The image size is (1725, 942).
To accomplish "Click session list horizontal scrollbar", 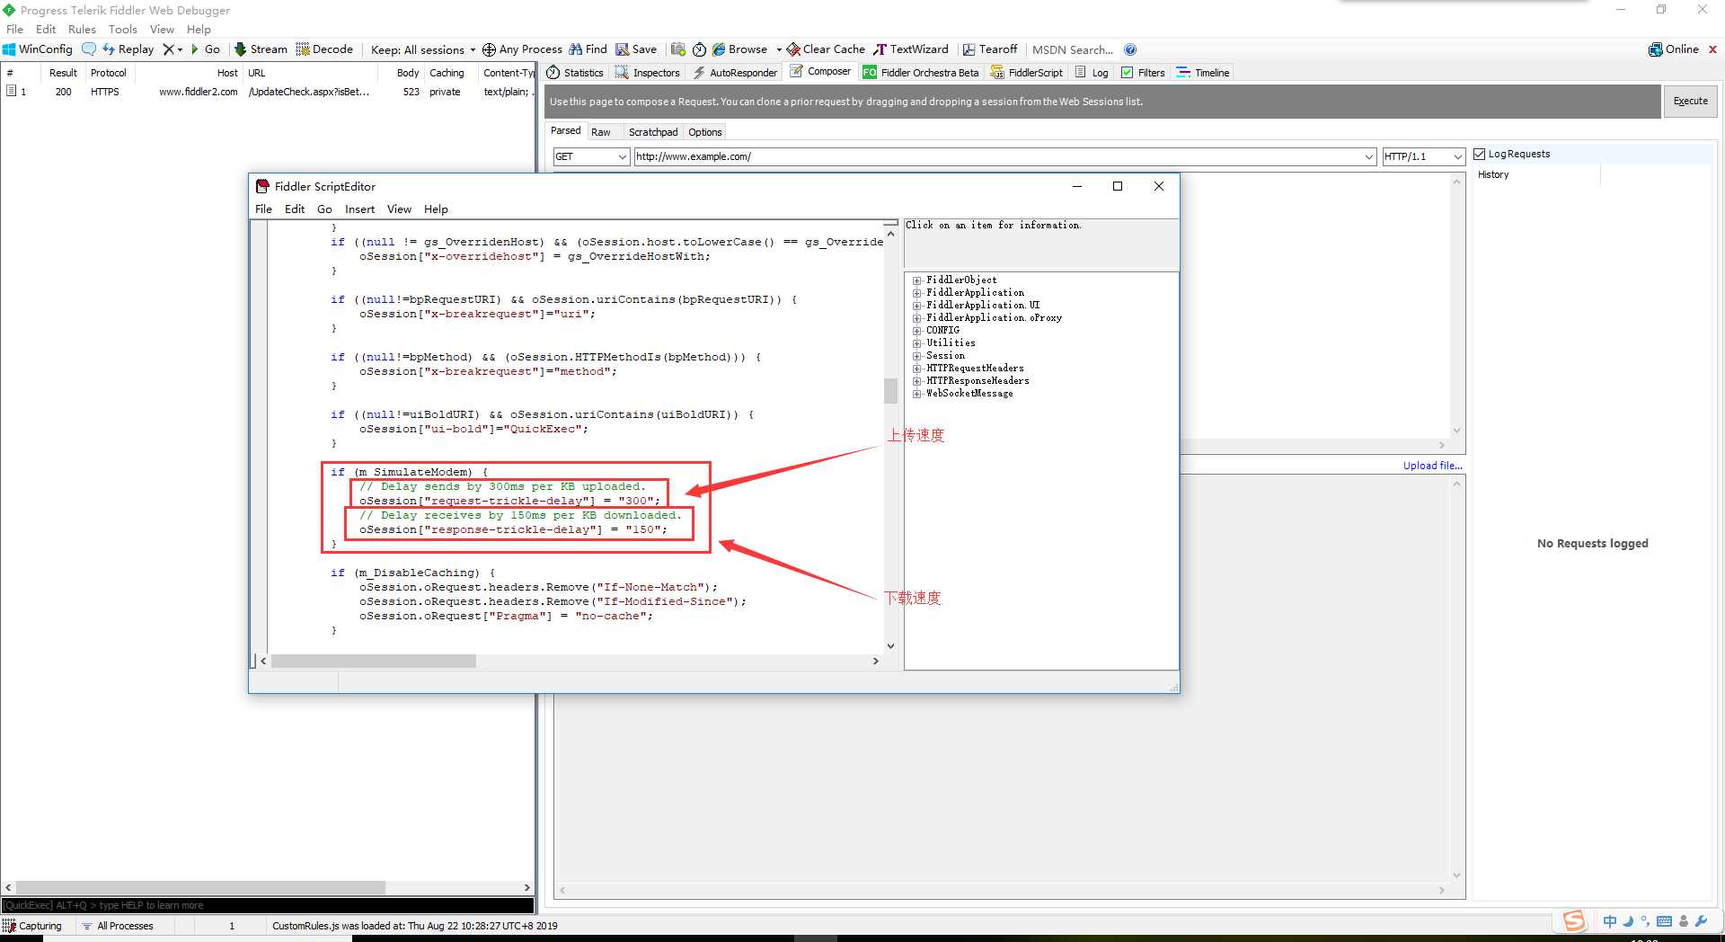I will pos(200,887).
